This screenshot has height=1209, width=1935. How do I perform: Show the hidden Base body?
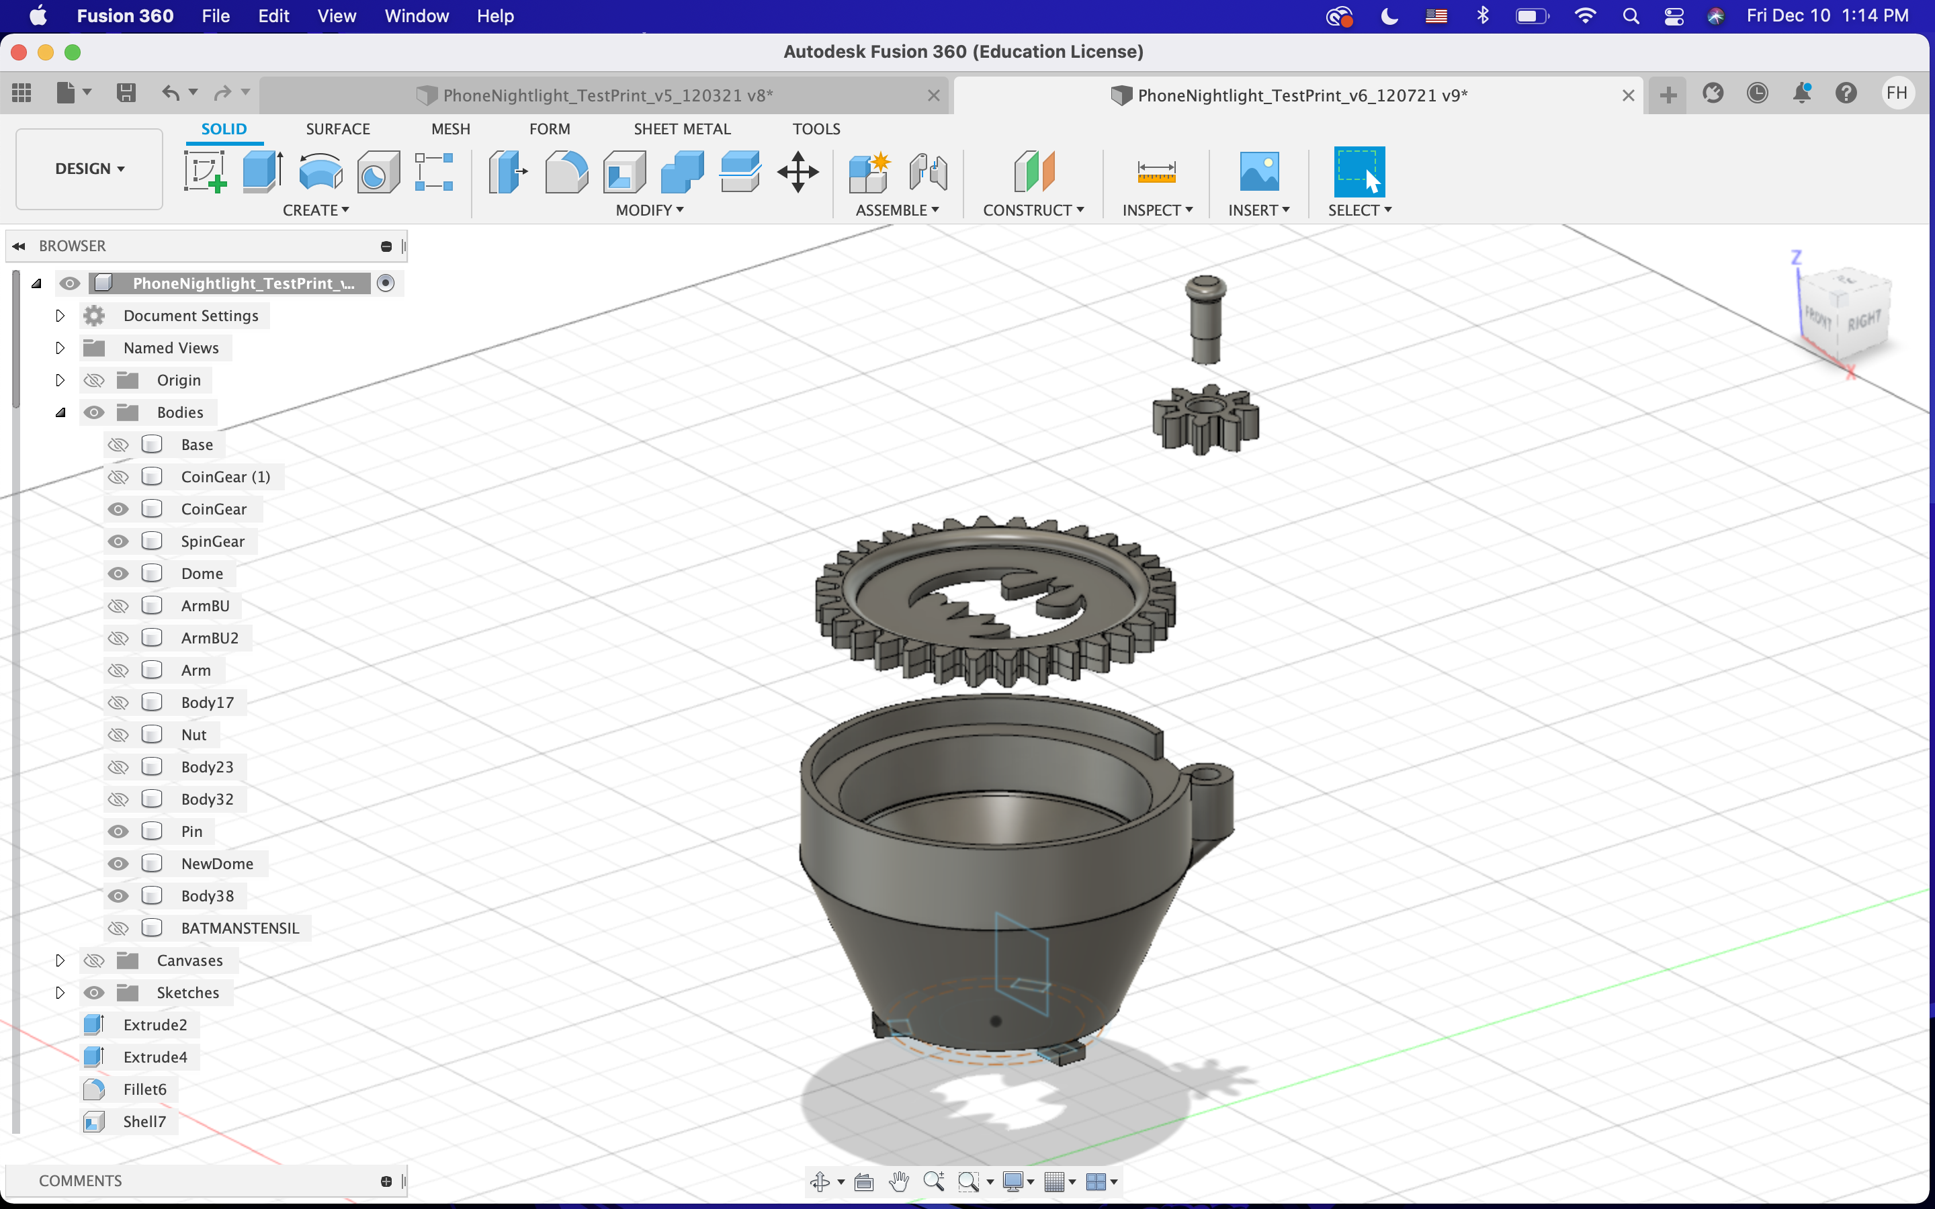pos(118,445)
